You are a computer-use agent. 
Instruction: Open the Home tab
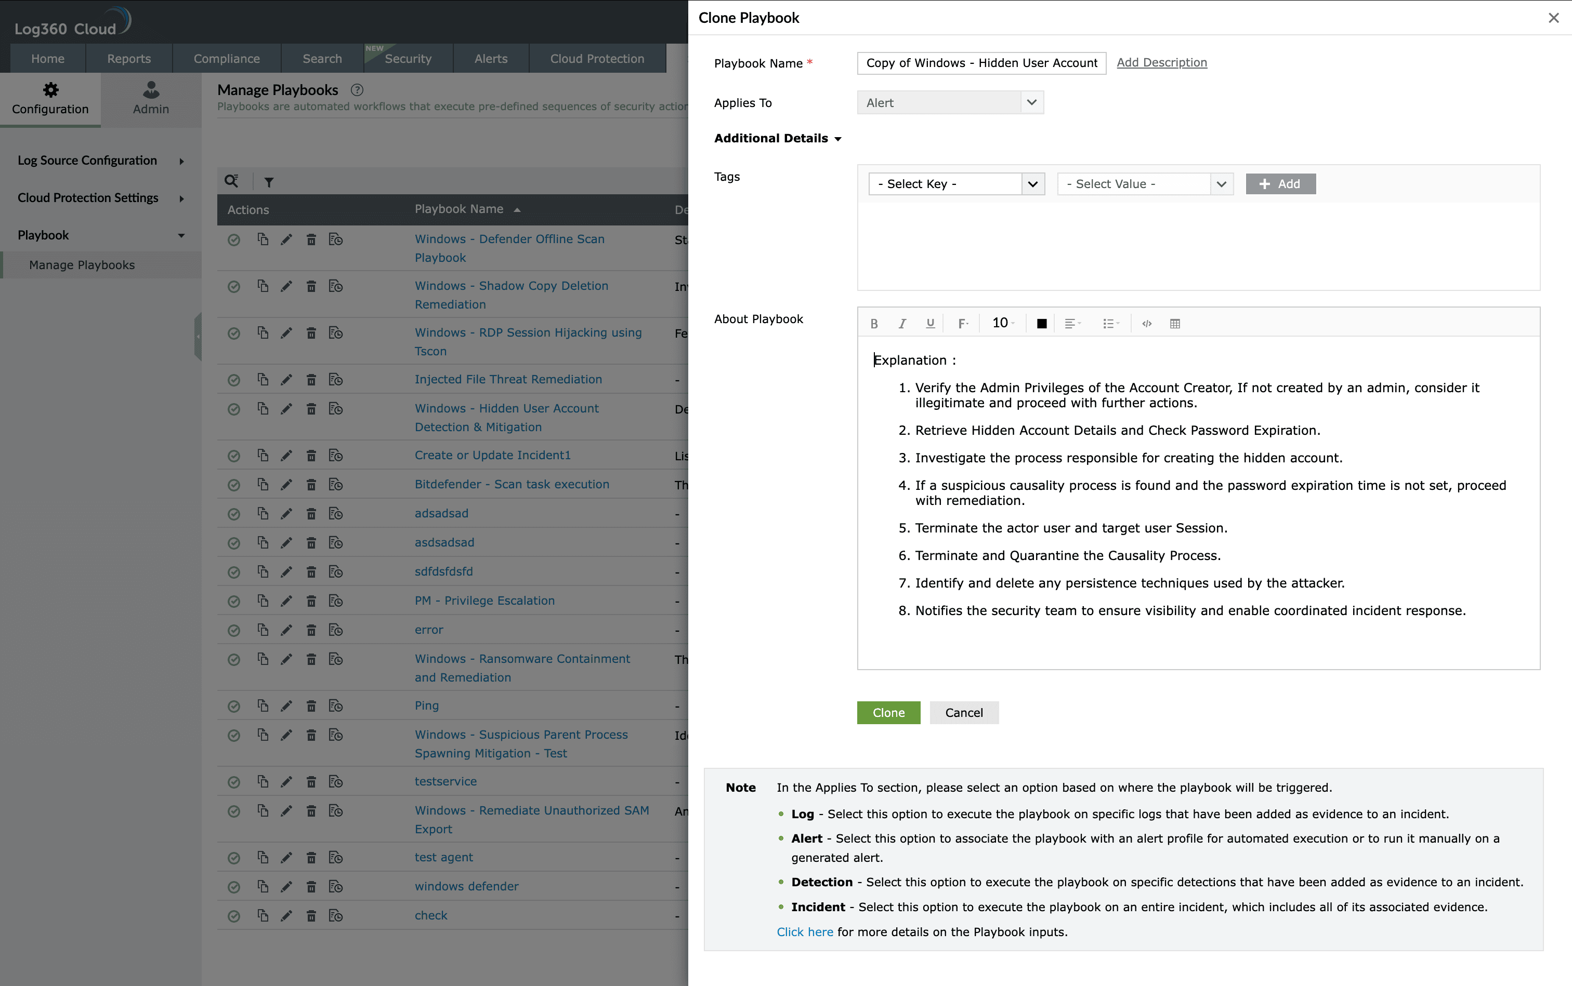point(48,59)
